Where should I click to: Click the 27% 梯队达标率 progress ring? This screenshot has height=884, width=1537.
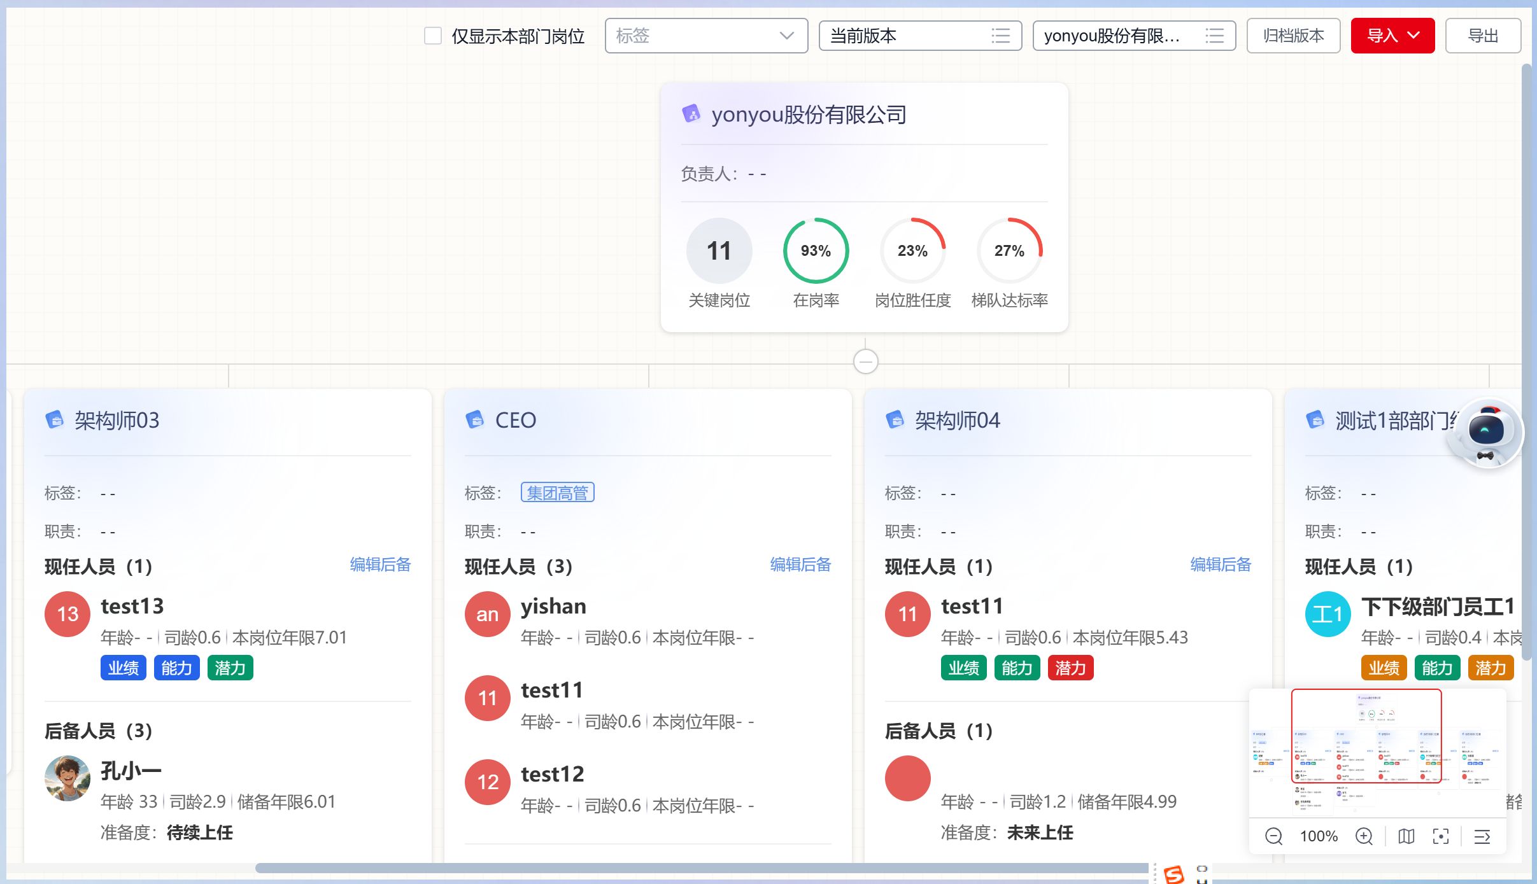point(1009,251)
